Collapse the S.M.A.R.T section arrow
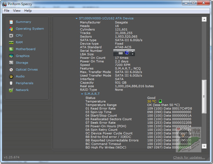The height and width of the screenshot is (164, 213). 82,94
